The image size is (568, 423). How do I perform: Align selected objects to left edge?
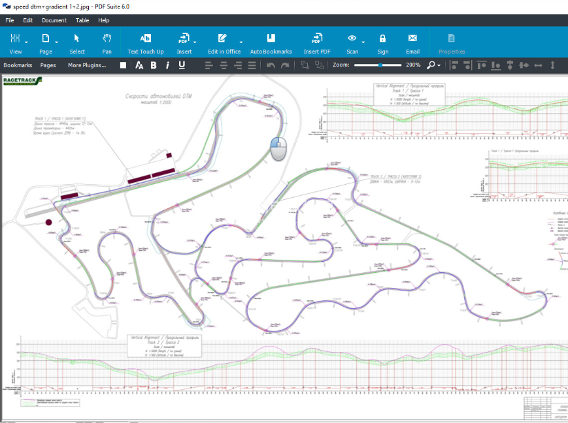coord(454,65)
